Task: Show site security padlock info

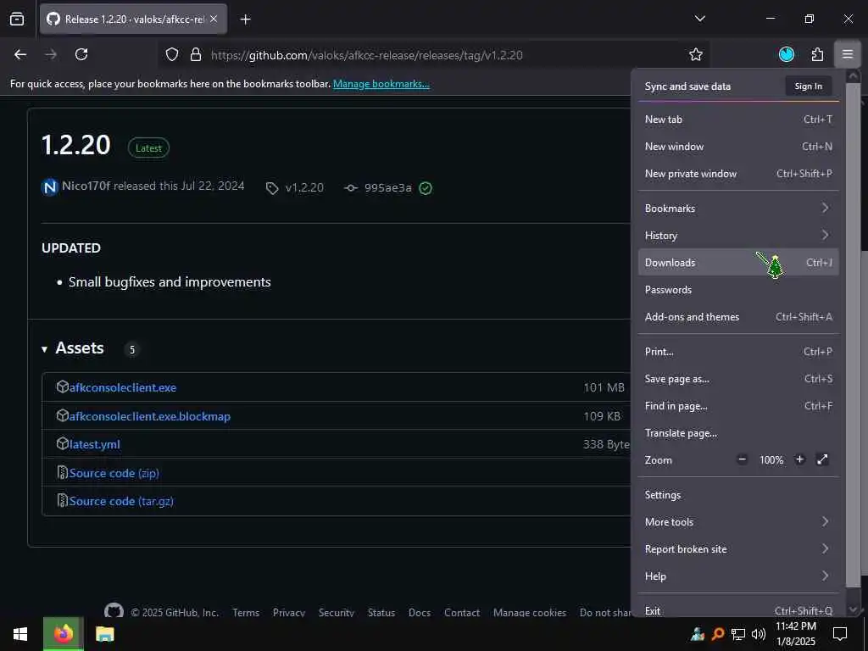Action: [196, 55]
